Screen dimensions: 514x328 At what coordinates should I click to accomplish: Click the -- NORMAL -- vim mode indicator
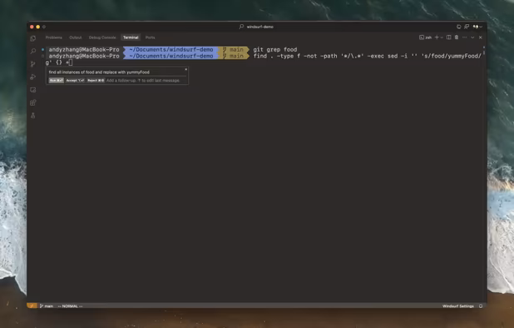tap(70, 306)
